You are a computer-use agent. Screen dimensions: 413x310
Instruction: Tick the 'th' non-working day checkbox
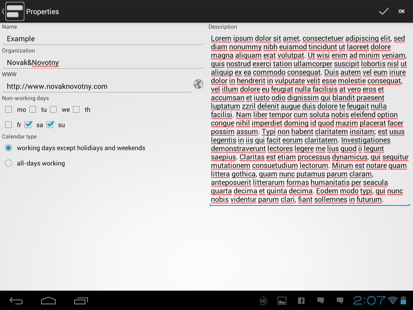coord(77,109)
